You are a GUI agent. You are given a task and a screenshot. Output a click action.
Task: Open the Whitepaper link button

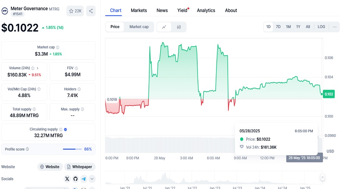pyautogui.click(x=80, y=167)
